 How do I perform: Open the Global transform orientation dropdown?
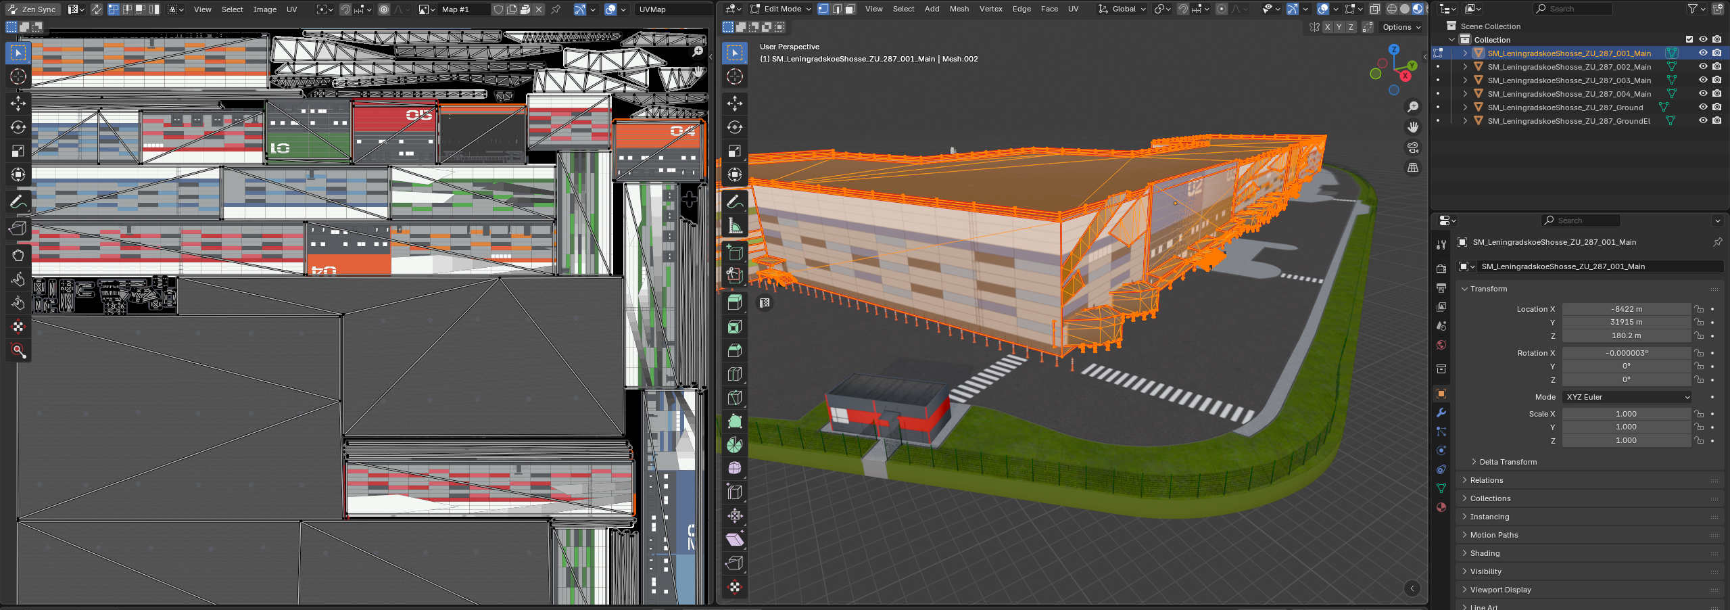point(1122,9)
